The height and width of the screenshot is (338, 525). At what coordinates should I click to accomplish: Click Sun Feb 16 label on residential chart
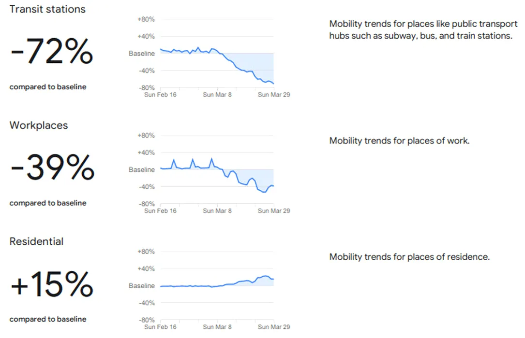[x=160, y=327]
